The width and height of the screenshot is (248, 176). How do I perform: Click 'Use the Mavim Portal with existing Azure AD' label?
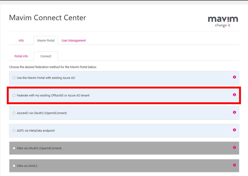coord(46,78)
